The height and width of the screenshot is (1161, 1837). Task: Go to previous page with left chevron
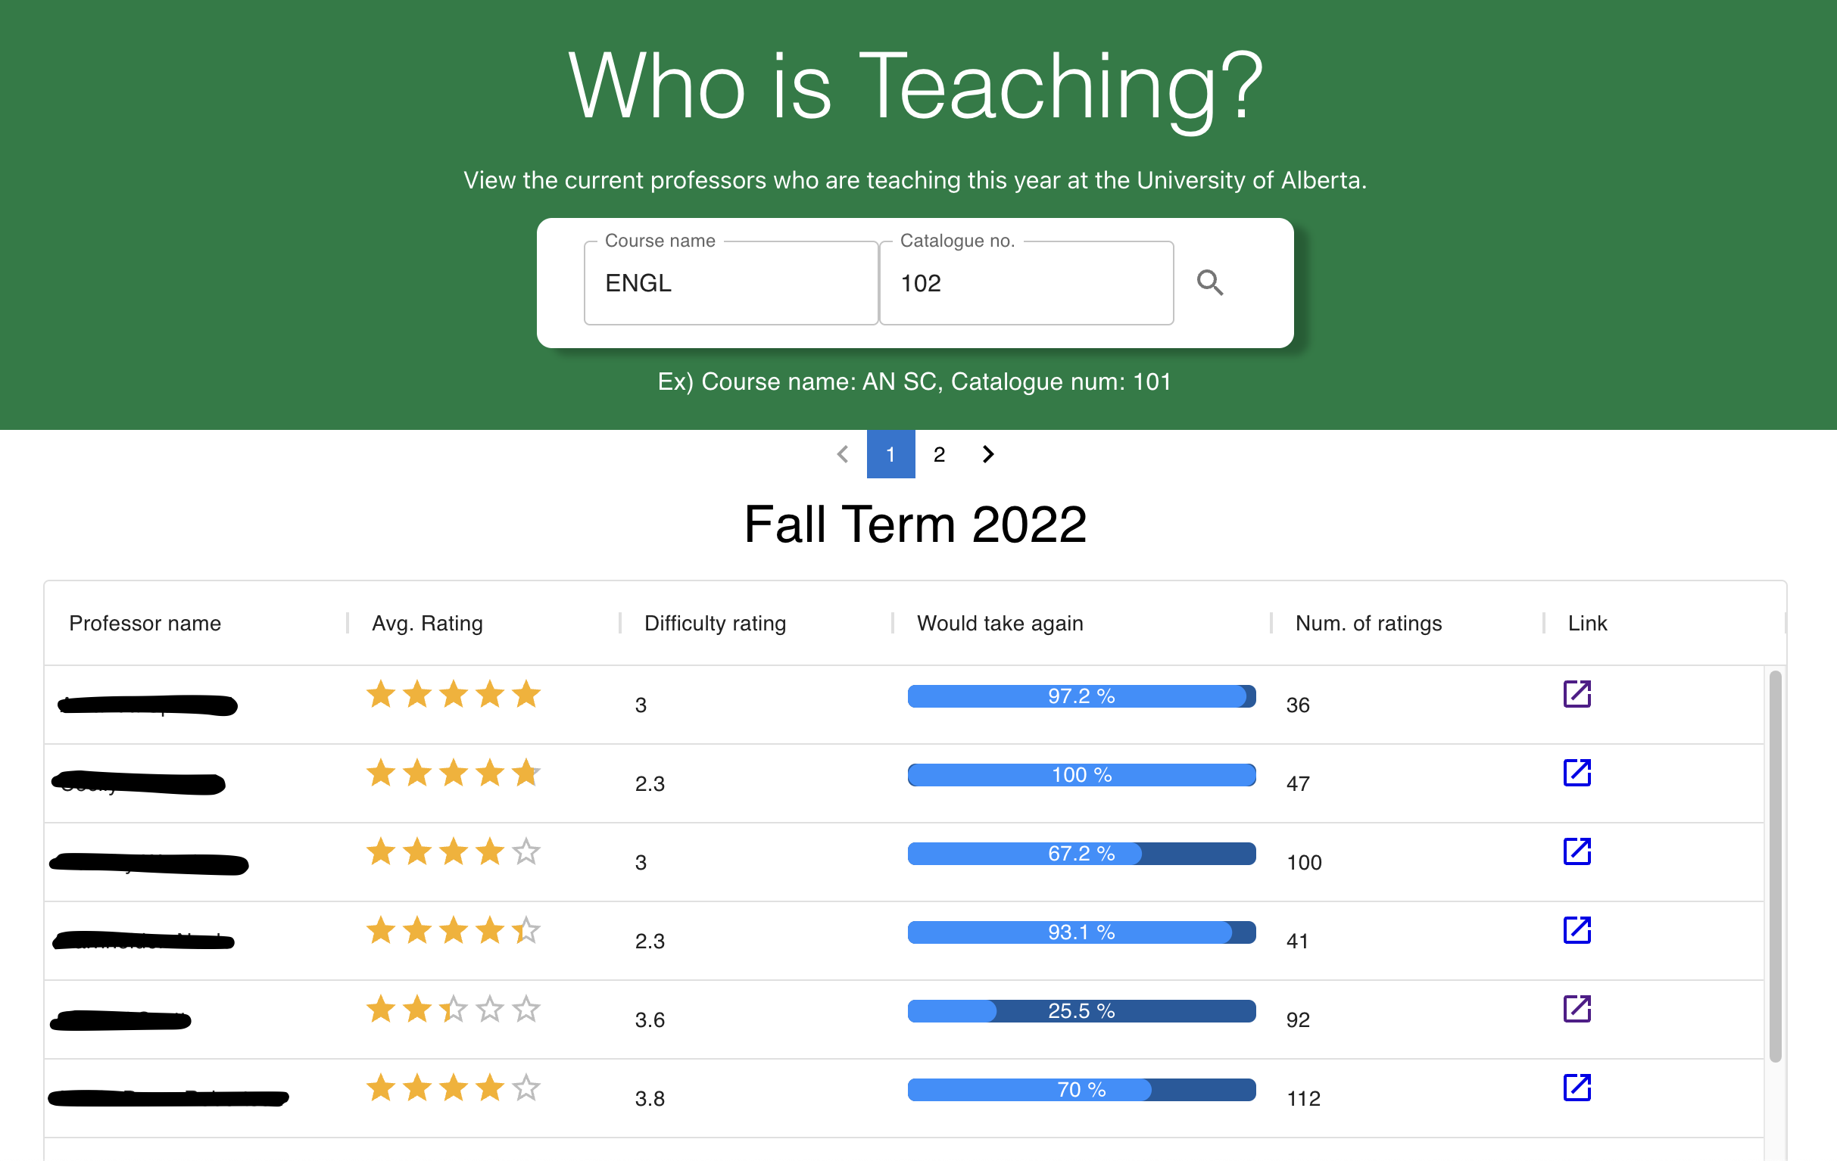pyautogui.click(x=842, y=454)
